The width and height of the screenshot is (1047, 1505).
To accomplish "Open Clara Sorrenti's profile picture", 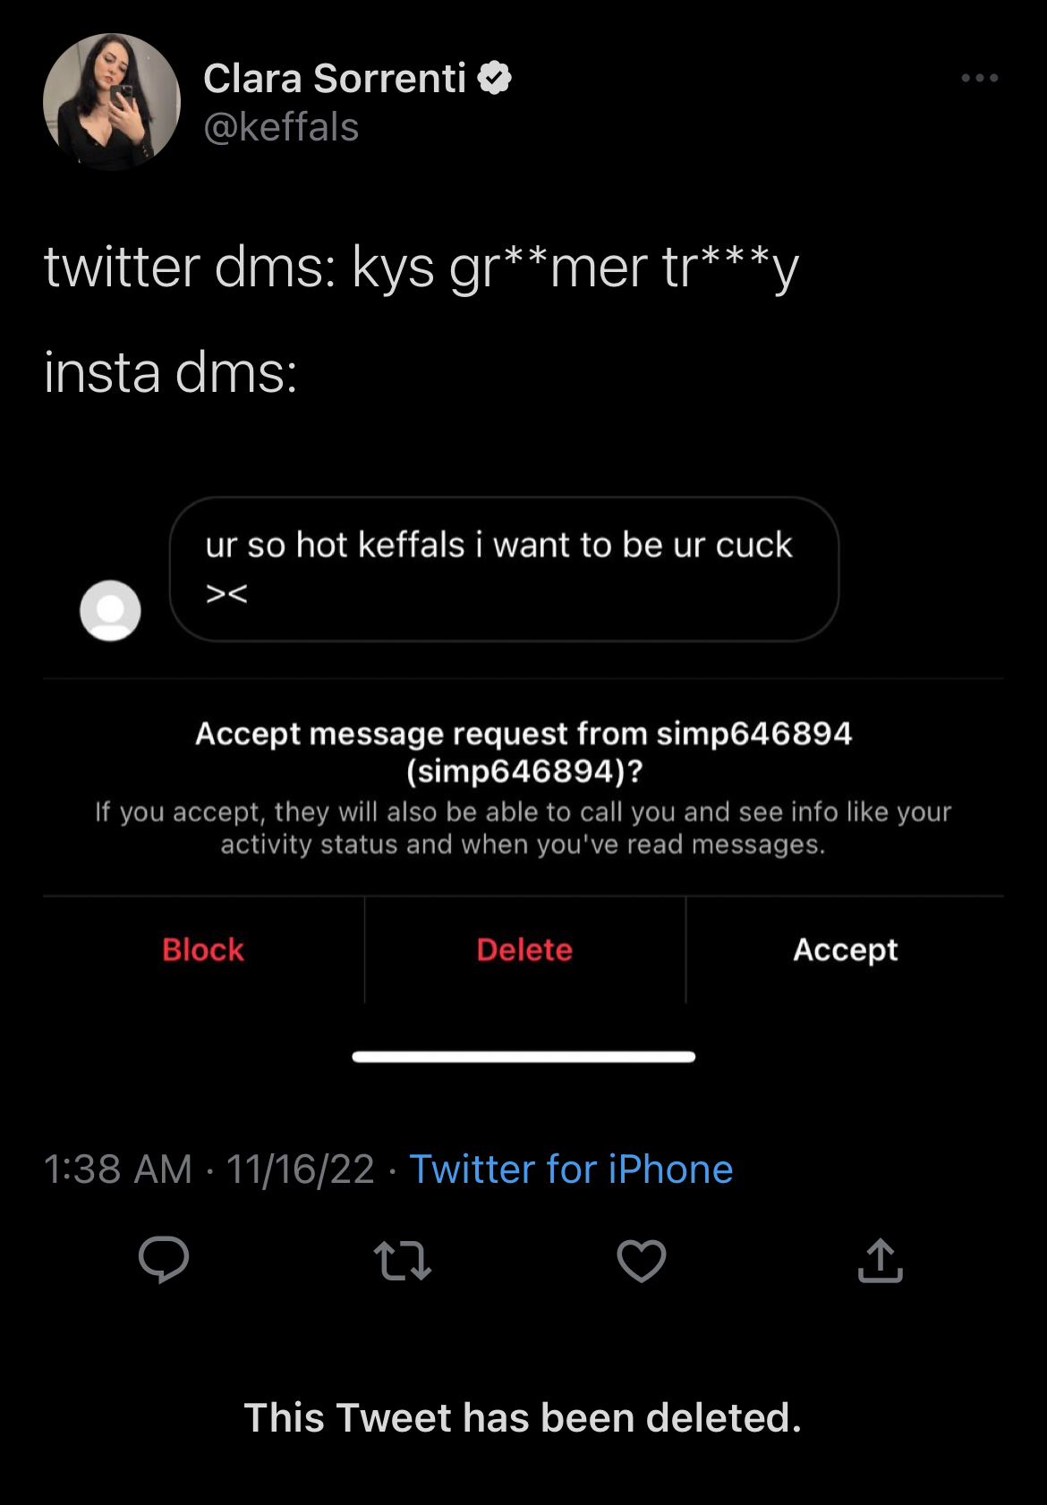I will (112, 102).
